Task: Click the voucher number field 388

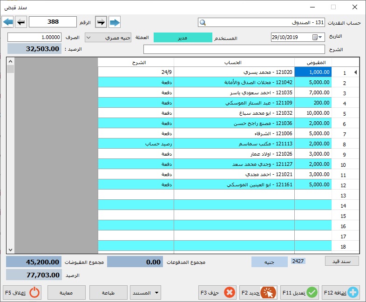Action: [x=53, y=22]
